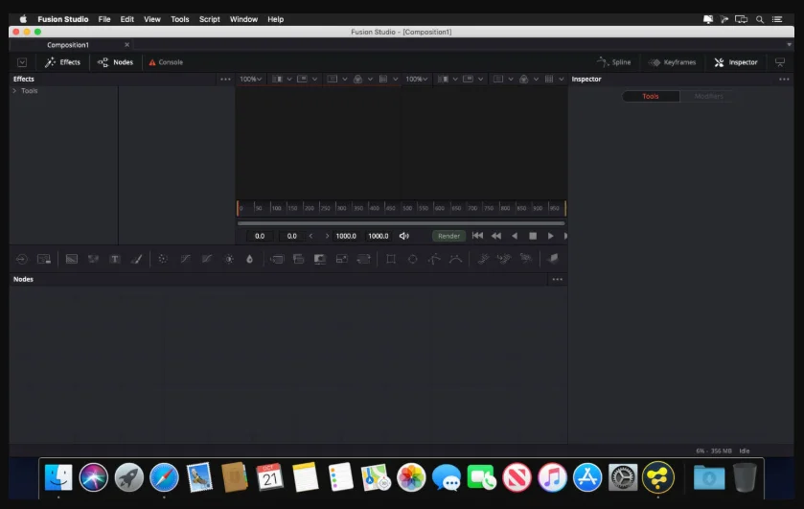Viewport: 804px width, 509px height.
Task: Click the play forward button
Action: tap(550, 236)
